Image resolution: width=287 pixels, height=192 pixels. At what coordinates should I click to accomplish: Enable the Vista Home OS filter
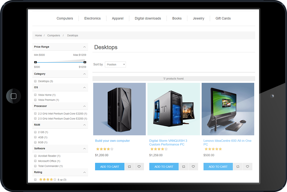pos(35,95)
